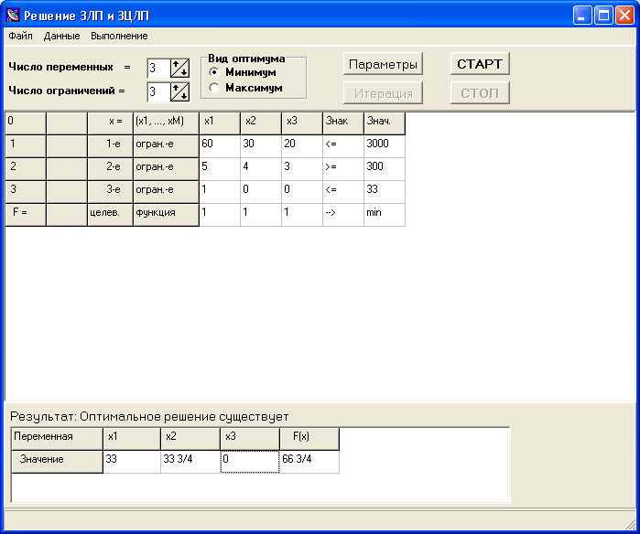Click result x1 value 33
Image resolution: width=640 pixels, height=534 pixels.
pos(132,462)
